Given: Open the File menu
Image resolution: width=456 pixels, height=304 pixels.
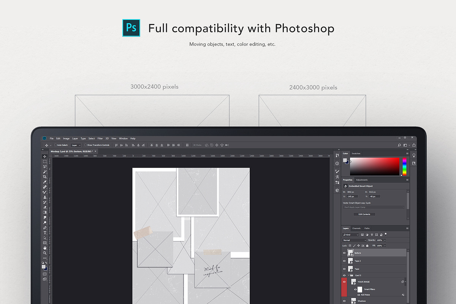Looking at the screenshot, I should (x=52, y=138).
